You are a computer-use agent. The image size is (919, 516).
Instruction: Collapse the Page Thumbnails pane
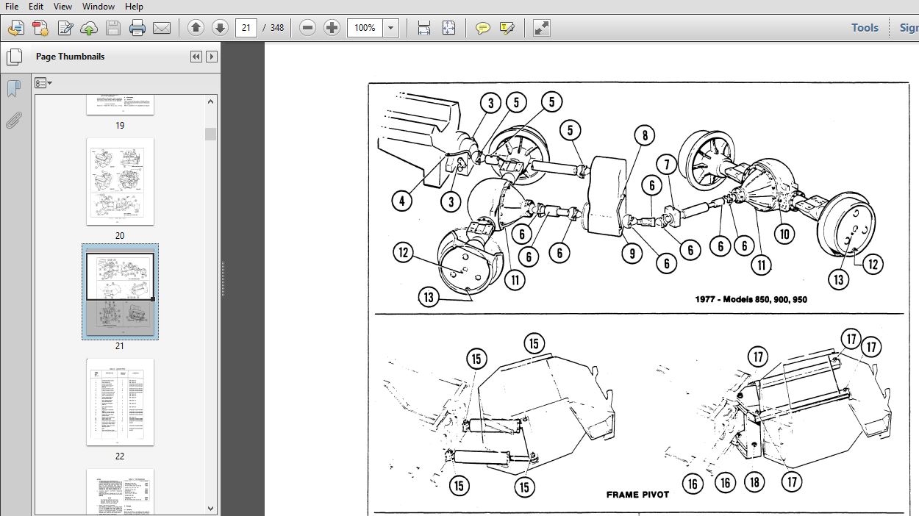196,57
